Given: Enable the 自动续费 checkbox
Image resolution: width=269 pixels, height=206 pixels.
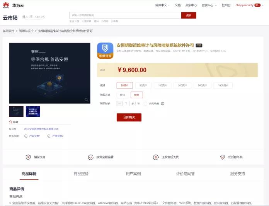Looking at the screenshot, I should [145, 104].
